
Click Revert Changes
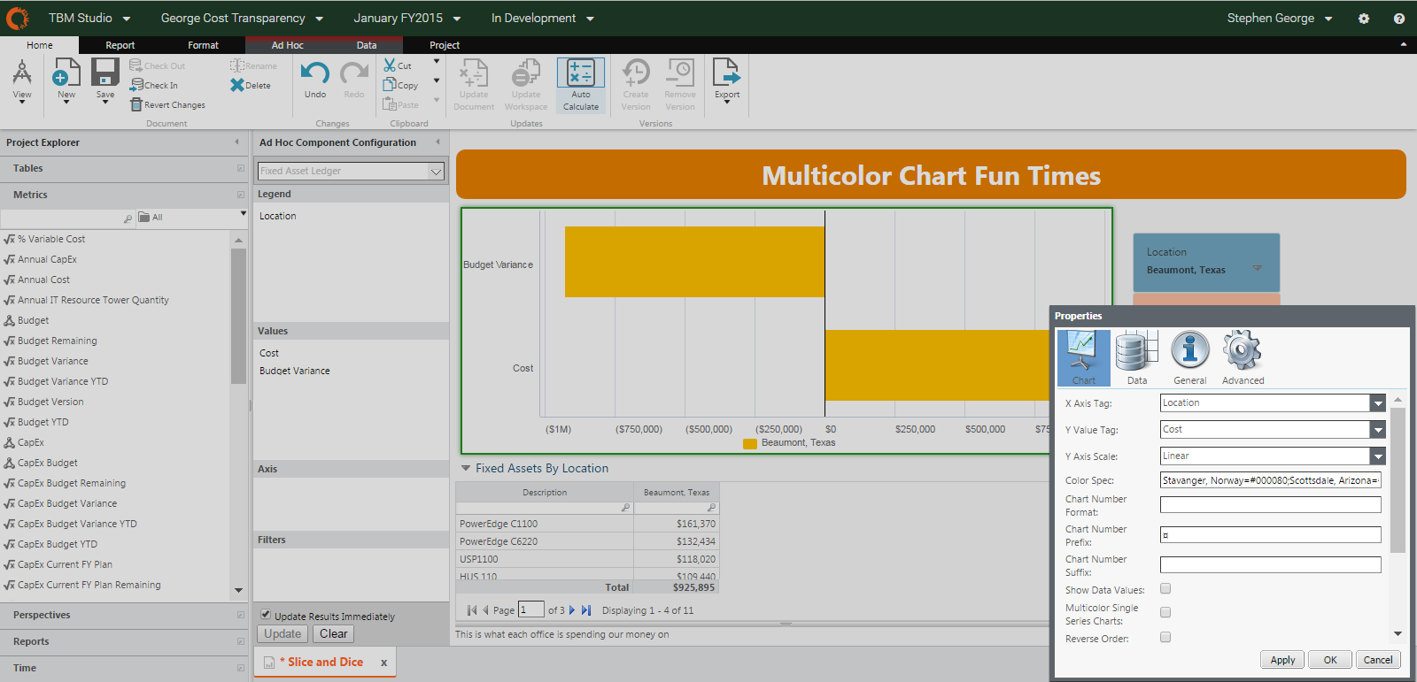tap(167, 104)
